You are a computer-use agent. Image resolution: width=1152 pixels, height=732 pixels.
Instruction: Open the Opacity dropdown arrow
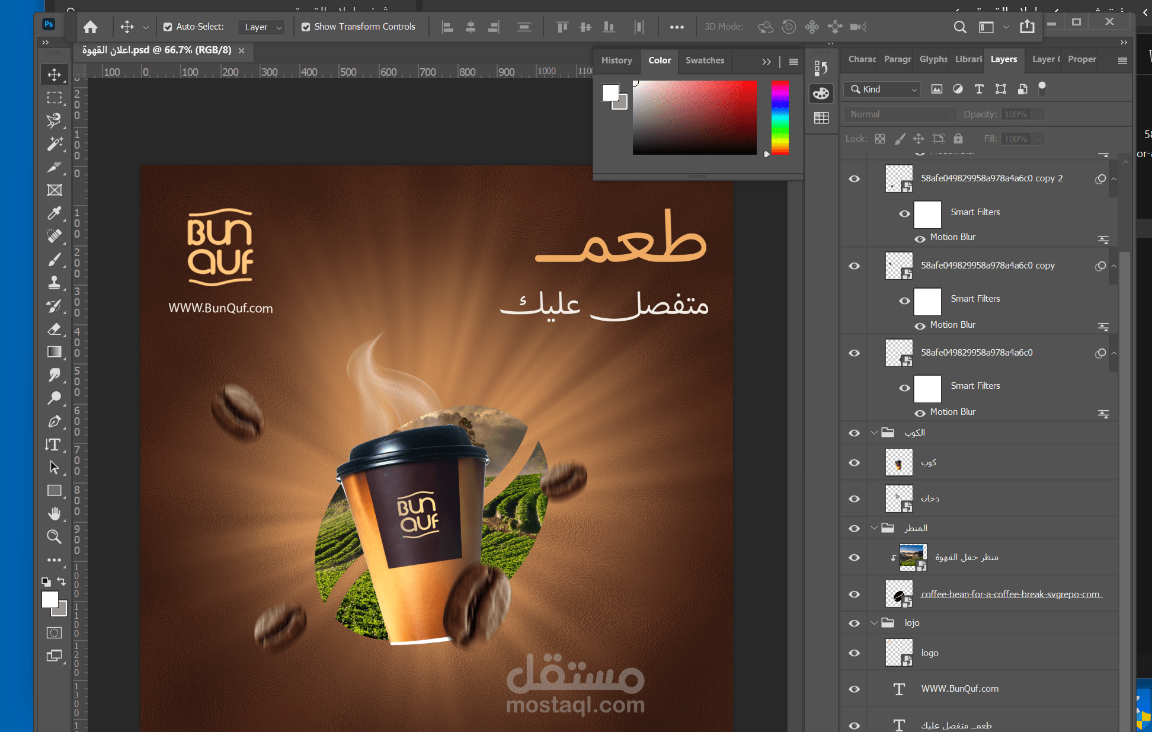1039,114
